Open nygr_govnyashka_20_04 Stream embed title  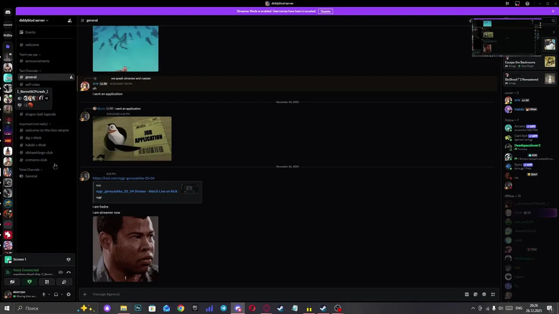pos(137,191)
